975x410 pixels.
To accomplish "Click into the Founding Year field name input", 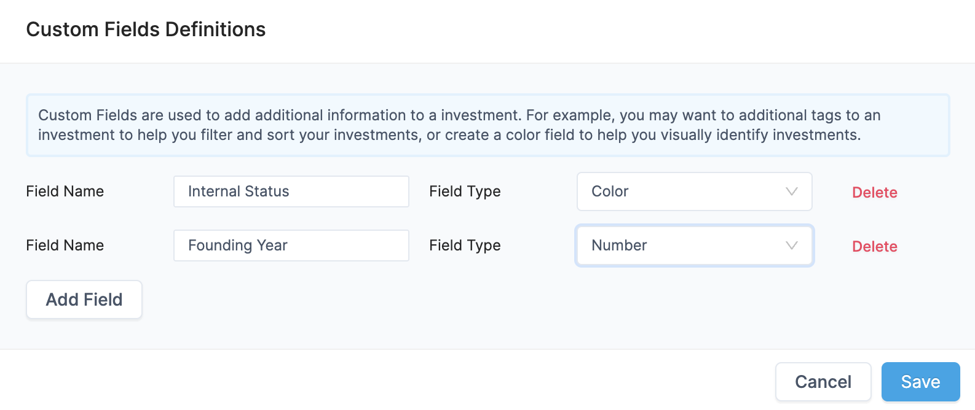I will click(291, 246).
